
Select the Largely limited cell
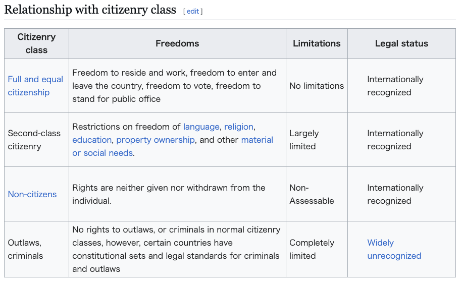[x=304, y=140]
